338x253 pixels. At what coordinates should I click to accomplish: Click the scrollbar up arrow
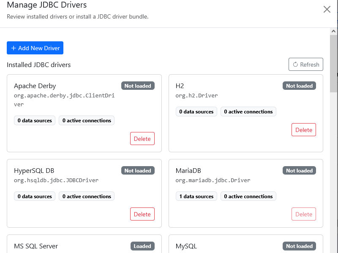333,31
